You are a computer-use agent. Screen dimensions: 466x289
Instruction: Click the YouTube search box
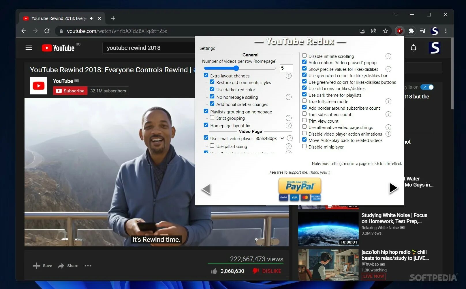pos(149,48)
